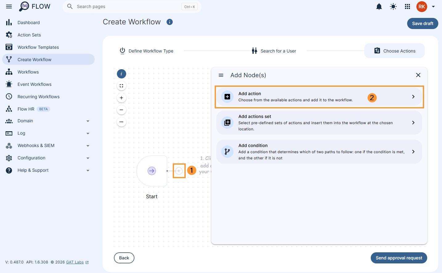Click the plus add-node button after Start
The height and width of the screenshot is (273, 442).
coord(179,171)
